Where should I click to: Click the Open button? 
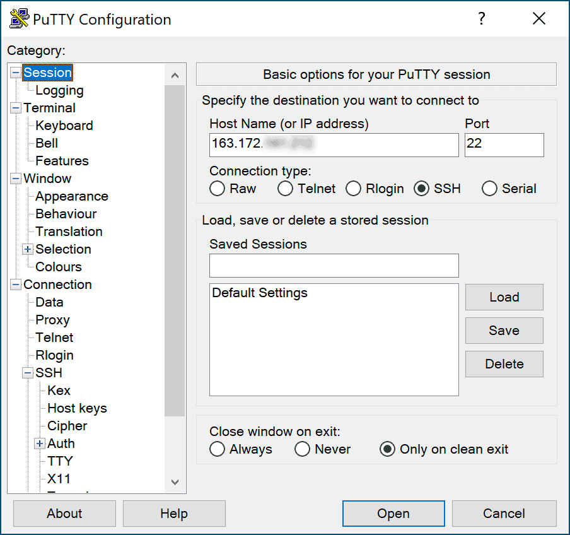pos(393,513)
